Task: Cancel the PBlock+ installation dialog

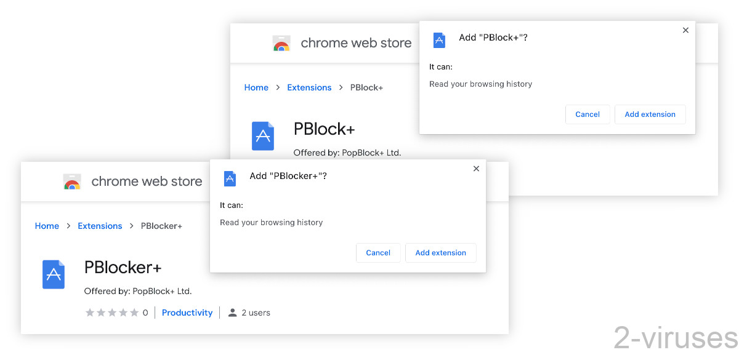Action: pos(588,114)
